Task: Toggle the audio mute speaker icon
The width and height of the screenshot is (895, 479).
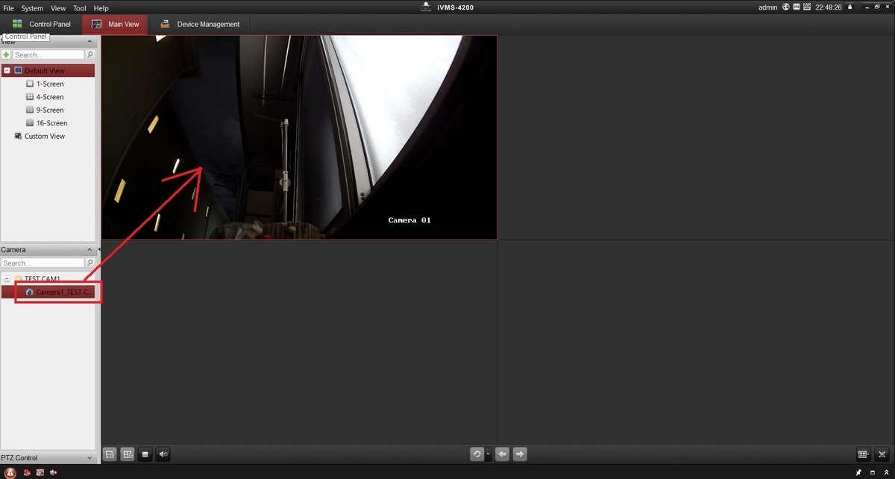Action: tap(163, 454)
